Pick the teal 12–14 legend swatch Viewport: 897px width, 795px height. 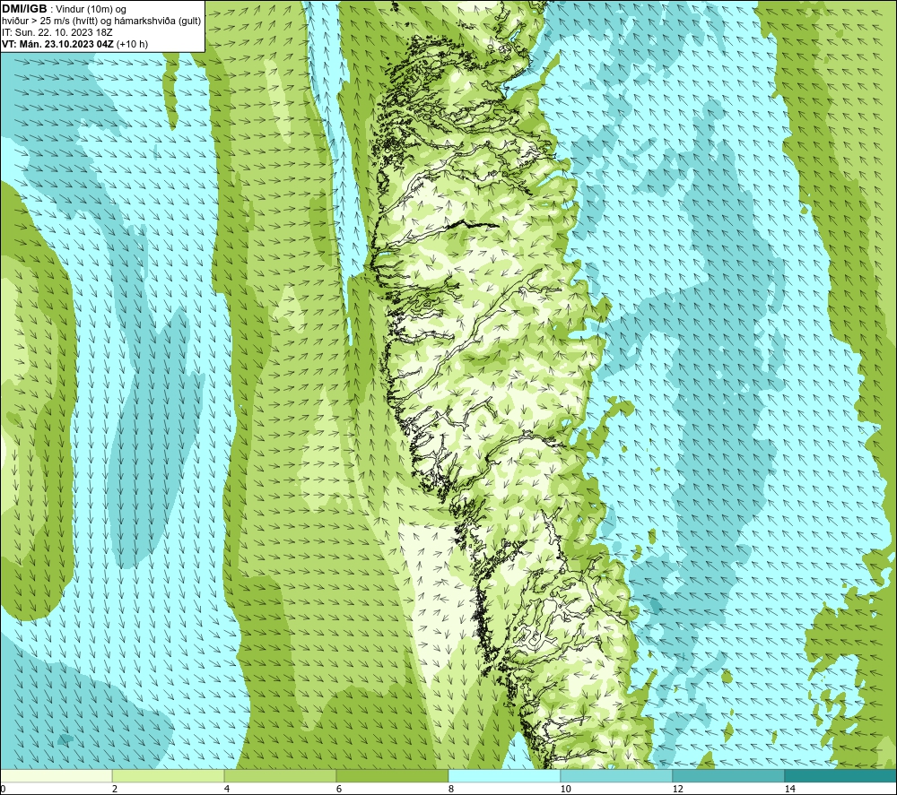click(728, 775)
